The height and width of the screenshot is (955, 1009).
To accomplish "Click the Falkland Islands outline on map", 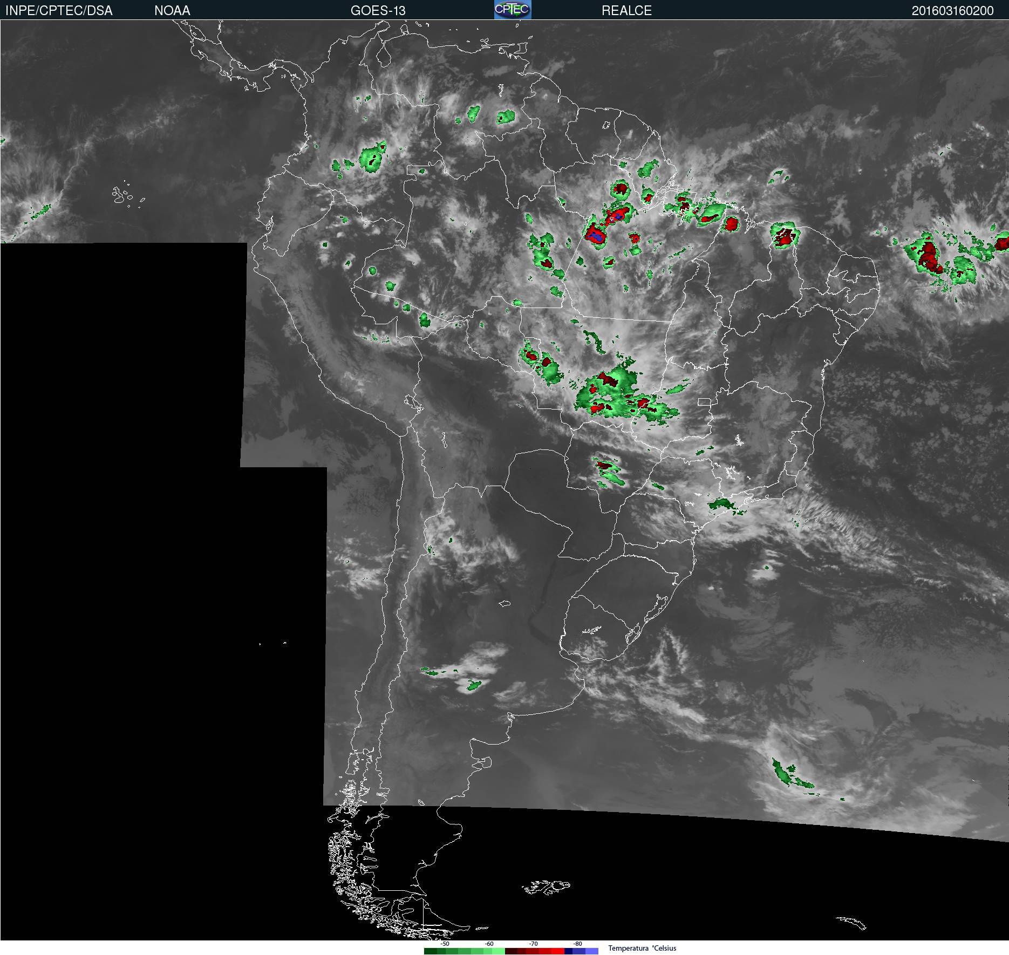I will point(546,886).
